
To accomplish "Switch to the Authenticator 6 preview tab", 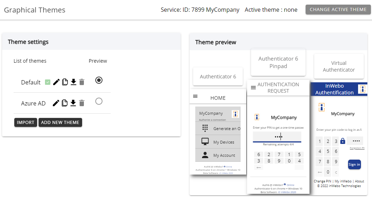I will 218,77.
